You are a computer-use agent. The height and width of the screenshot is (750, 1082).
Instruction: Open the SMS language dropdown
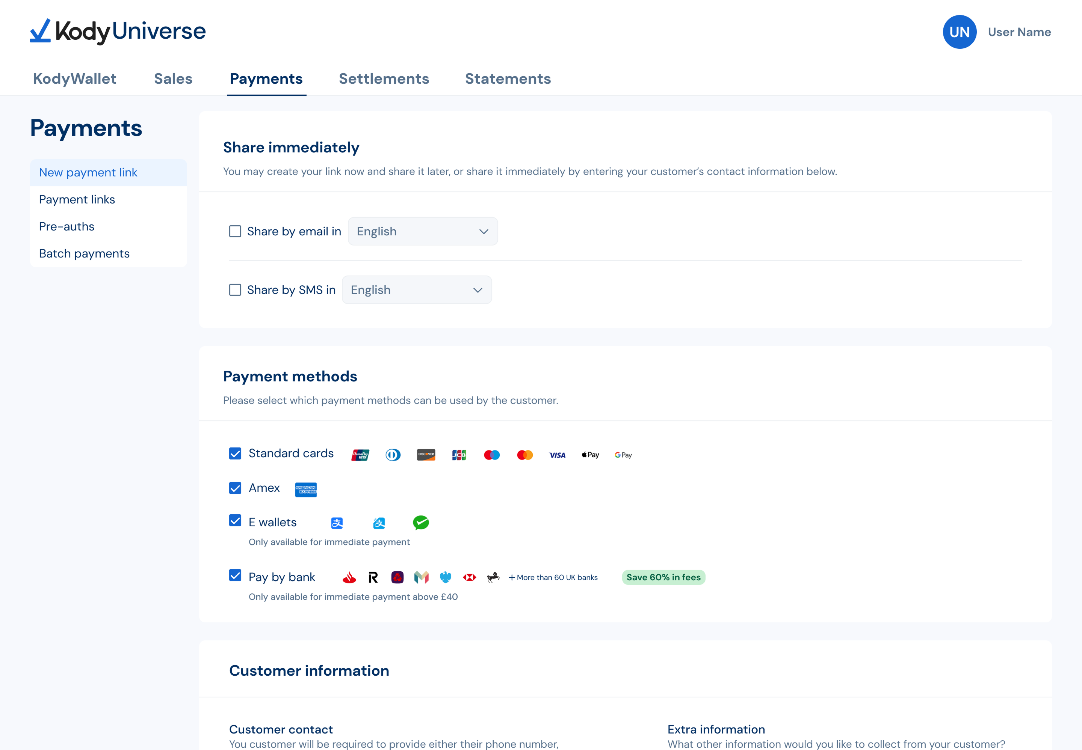pyautogui.click(x=417, y=290)
